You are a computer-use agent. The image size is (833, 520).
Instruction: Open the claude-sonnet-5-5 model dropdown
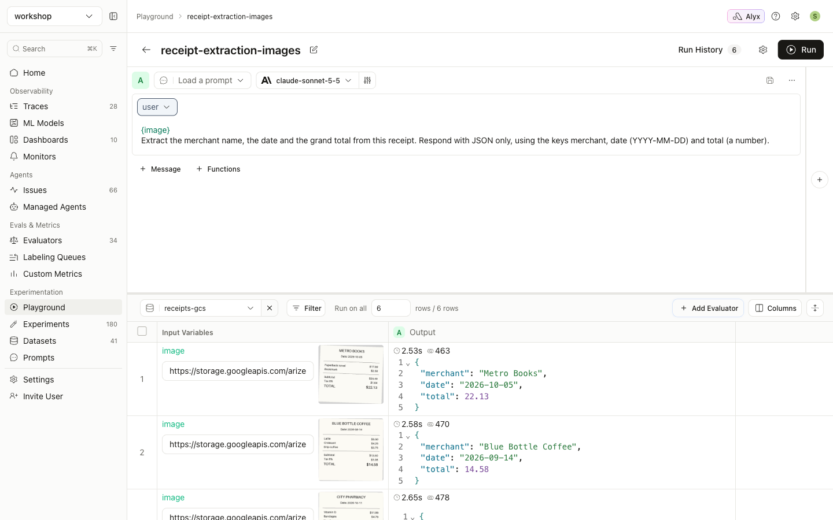pos(307,80)
